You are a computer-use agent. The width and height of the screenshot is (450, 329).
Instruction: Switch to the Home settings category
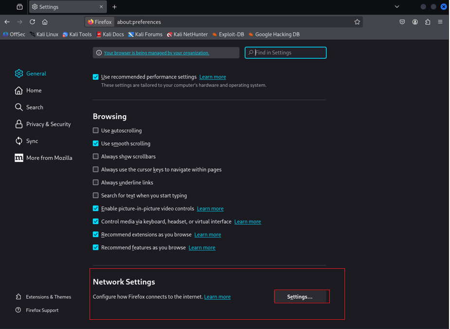[x=28, y=90]
